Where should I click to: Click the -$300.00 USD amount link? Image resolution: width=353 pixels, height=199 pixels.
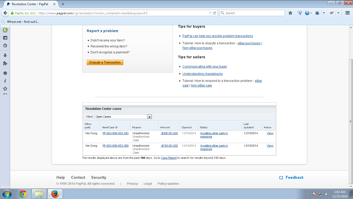coord(169,133)
